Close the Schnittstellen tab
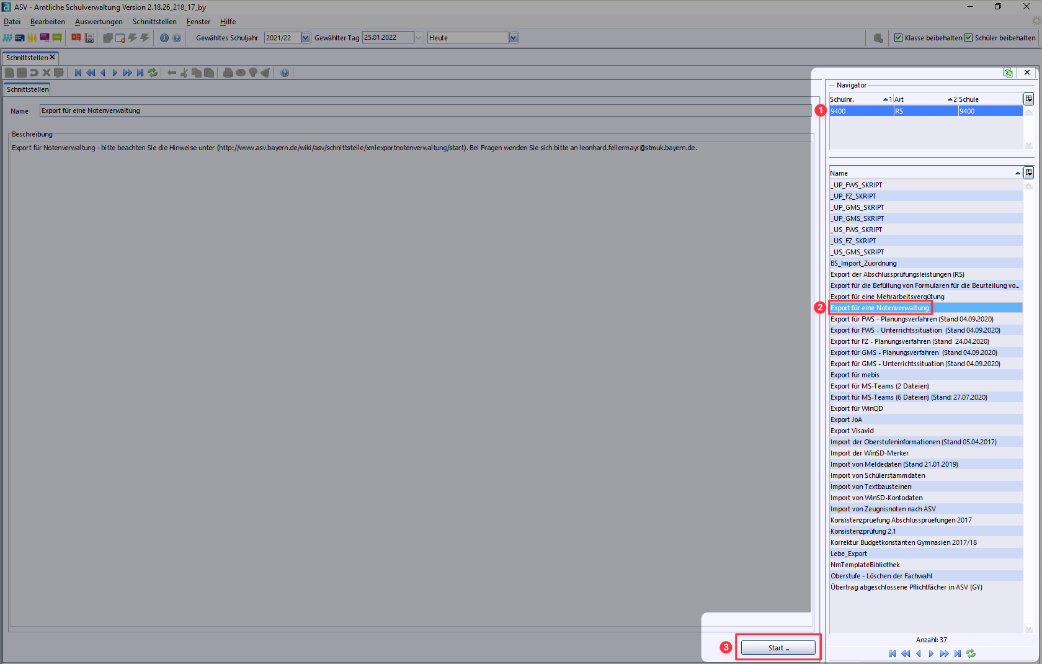The height and width of the screenshot is (664, 1042). [x=53, y=57]
